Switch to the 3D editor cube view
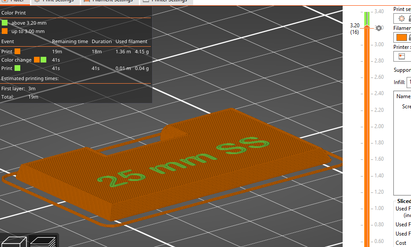 pos(14,242)
